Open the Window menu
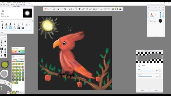The height and width of the screenshot is (96, 171). point(13,5)
